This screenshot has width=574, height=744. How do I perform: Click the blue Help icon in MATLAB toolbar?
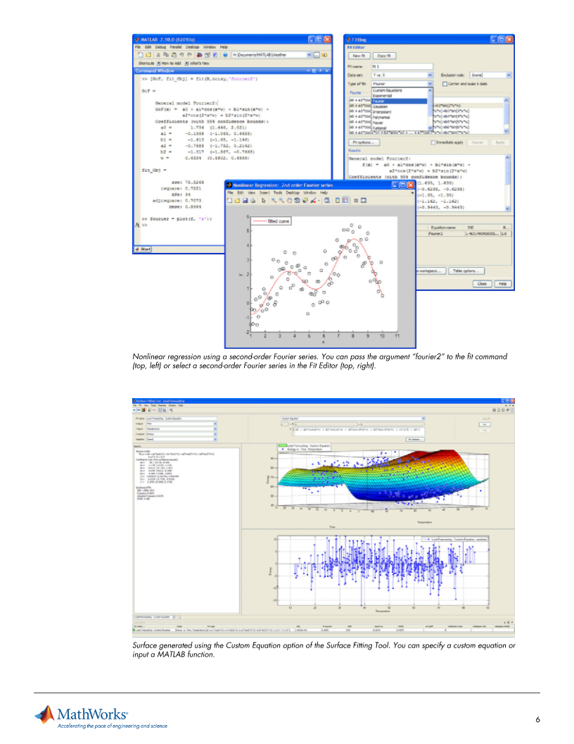click(x=225, y=55)
